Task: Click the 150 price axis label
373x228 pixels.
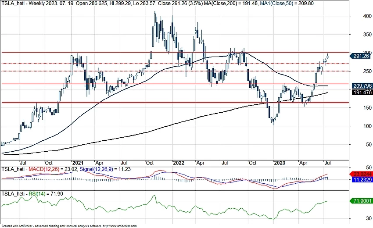Action: [x=367, y=108]
